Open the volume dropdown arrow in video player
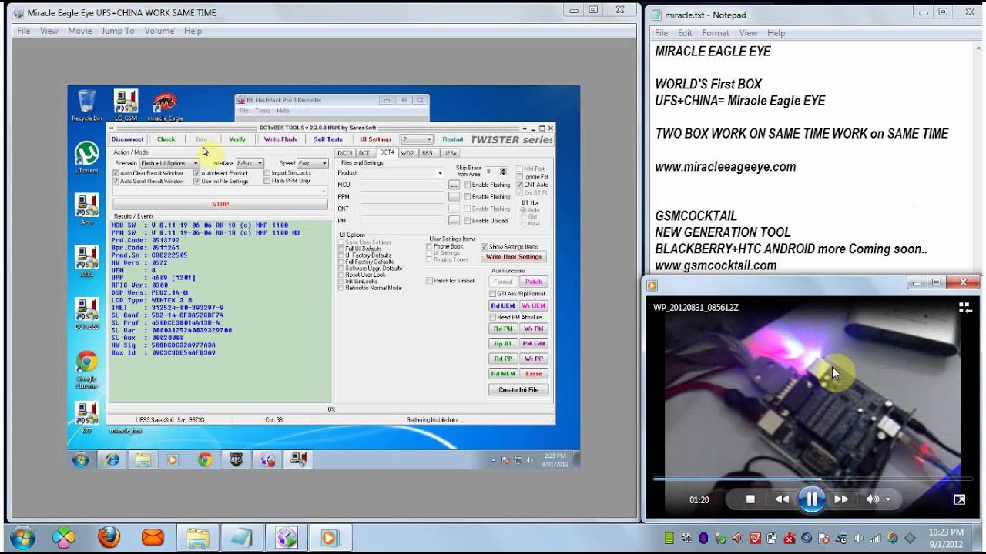 click(x=888, y=499)
